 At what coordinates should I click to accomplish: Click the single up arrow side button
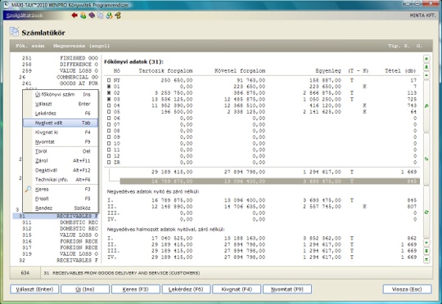coord(426,75)
